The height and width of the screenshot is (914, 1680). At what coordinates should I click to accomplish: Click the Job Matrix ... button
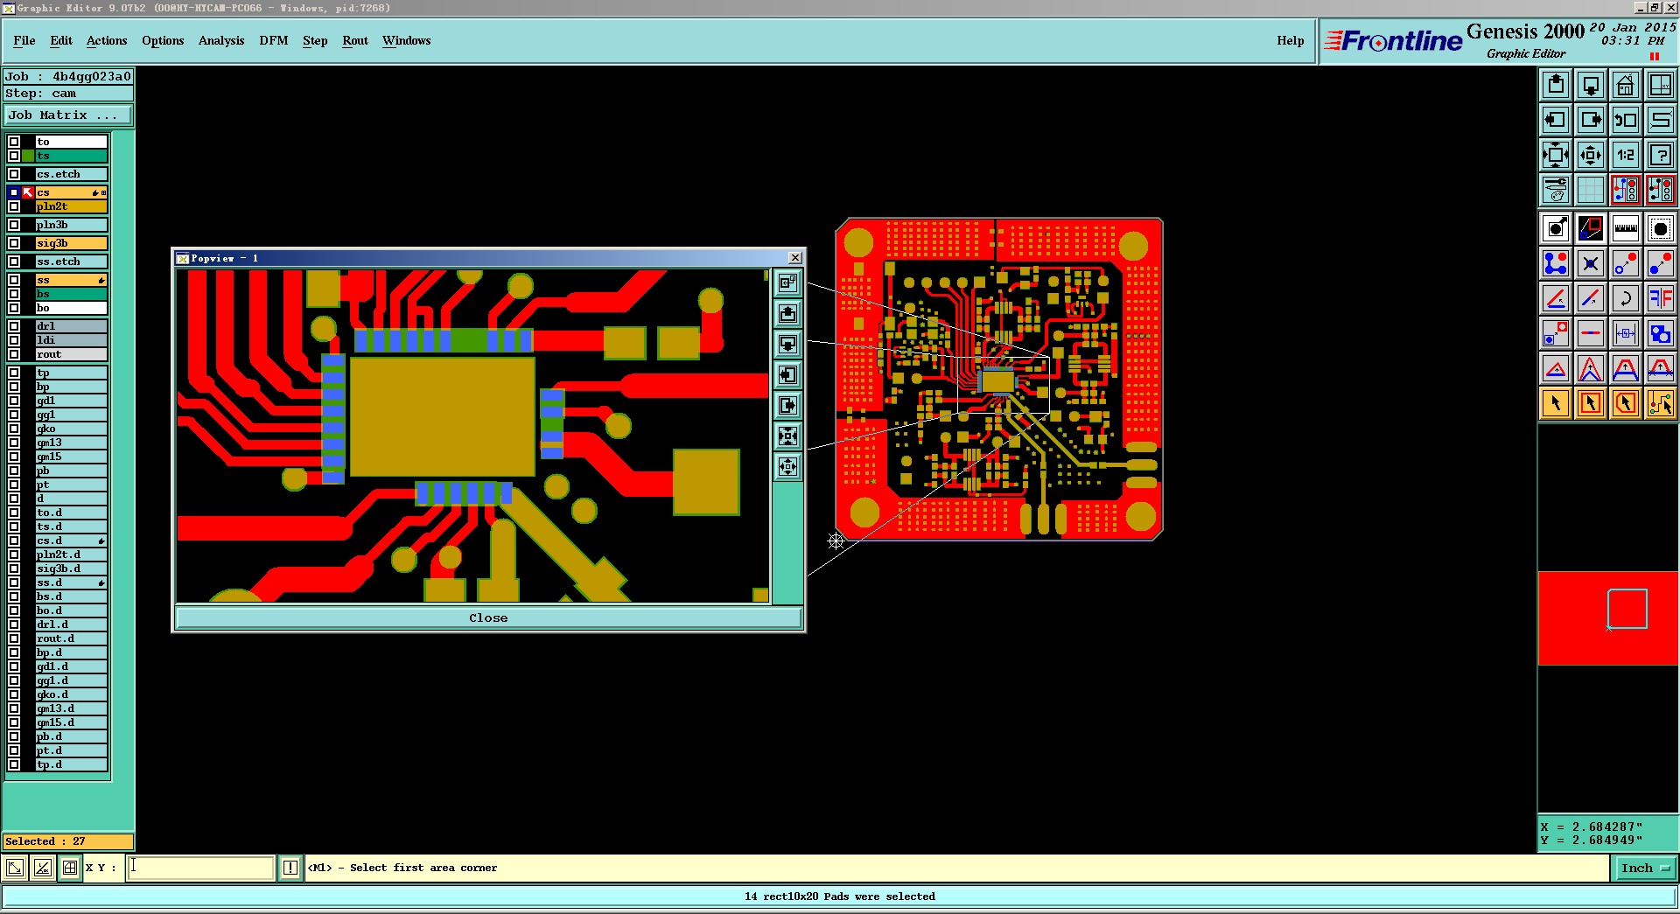(x=68, y=115)
